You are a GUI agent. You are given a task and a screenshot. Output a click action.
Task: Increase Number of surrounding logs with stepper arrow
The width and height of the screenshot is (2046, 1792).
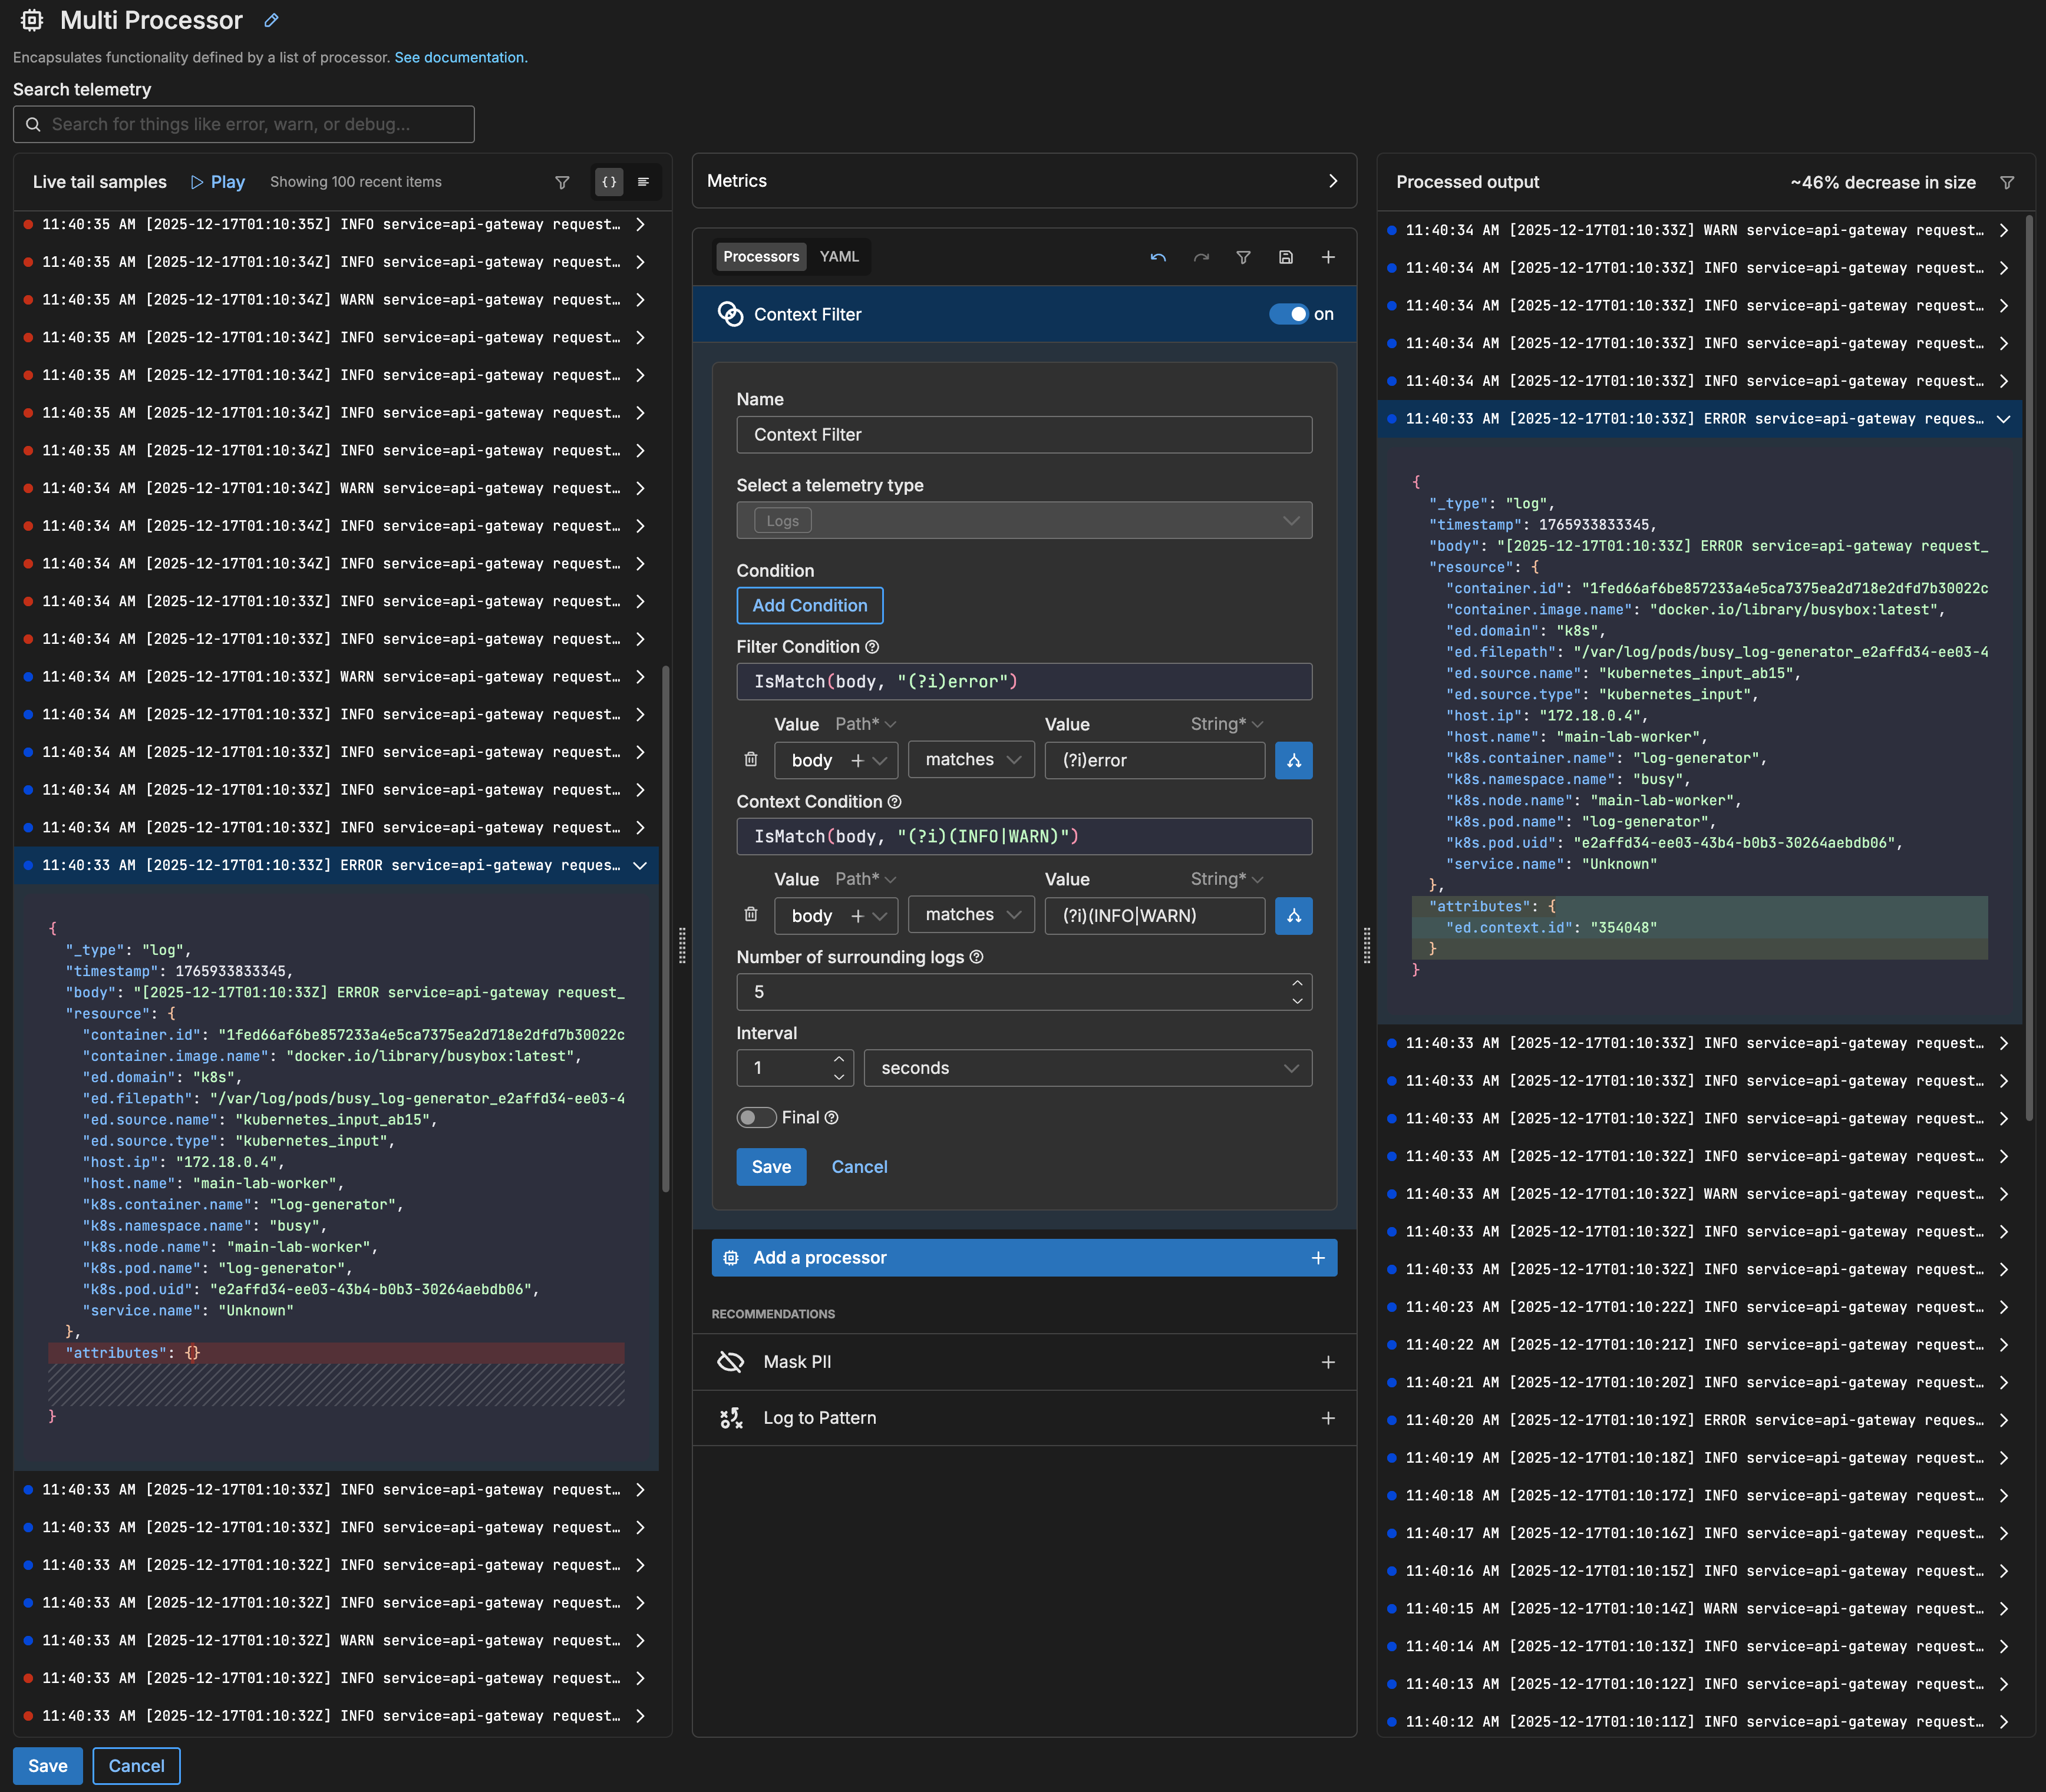click(x=1298, y=983)
